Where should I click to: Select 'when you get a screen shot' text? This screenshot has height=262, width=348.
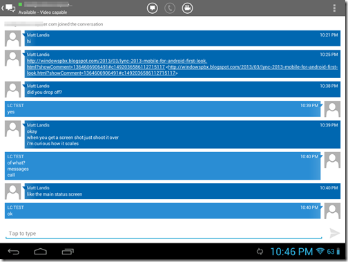tap(72, 138)
